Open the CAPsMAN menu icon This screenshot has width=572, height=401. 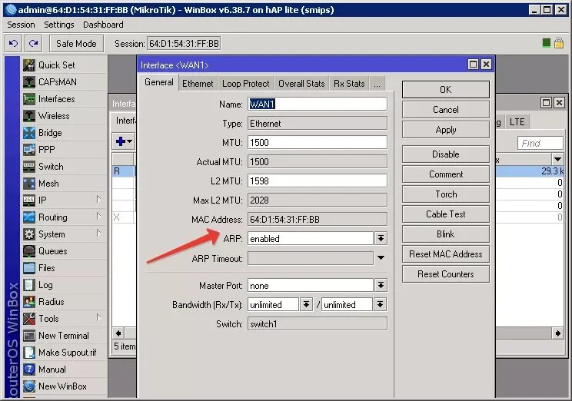click(29, 82)
